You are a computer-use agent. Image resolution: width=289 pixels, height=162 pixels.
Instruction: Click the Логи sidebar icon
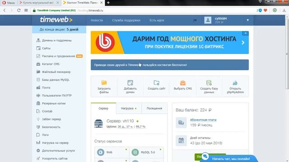[38, 135]
